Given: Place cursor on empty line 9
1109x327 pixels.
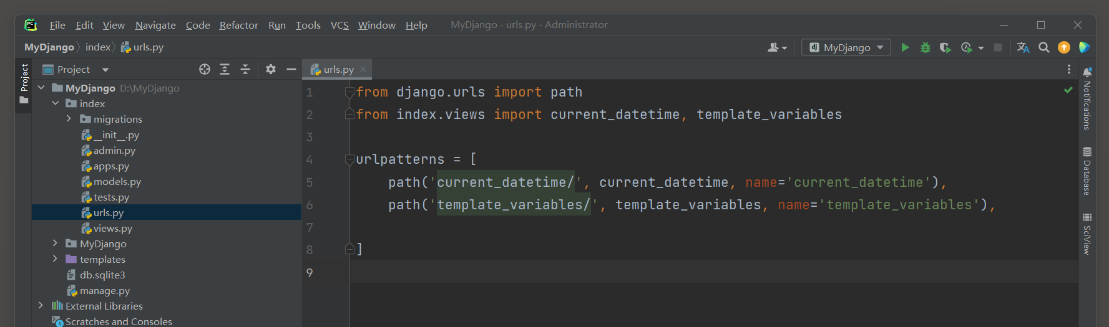Looking at the screenshot, I should (x=714, y=272).
